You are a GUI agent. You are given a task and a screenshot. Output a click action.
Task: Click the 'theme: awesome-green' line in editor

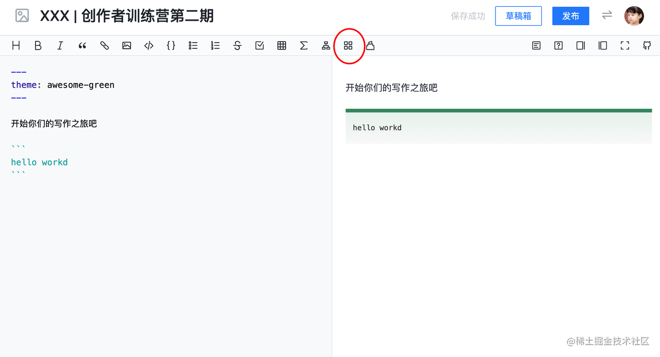coord(63,85)
